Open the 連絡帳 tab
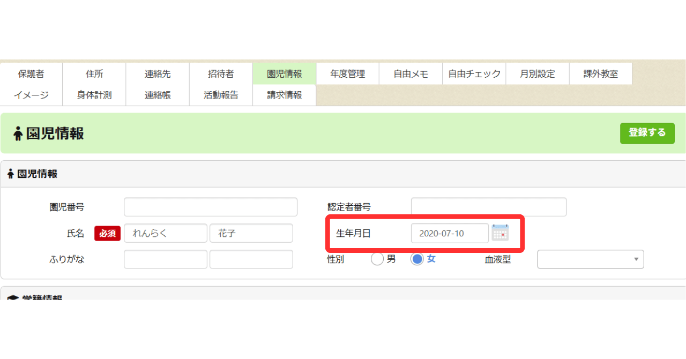 click(x=158, y=95)
